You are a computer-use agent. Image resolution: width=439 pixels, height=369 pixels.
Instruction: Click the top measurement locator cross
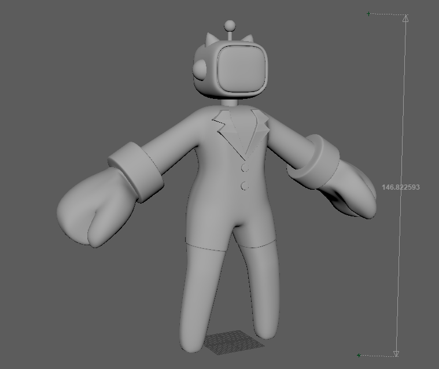coord(368,14)
